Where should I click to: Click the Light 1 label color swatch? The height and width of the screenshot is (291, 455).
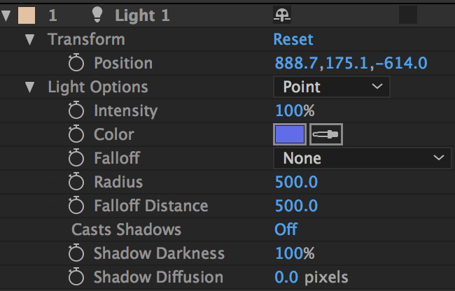point(27,15)
